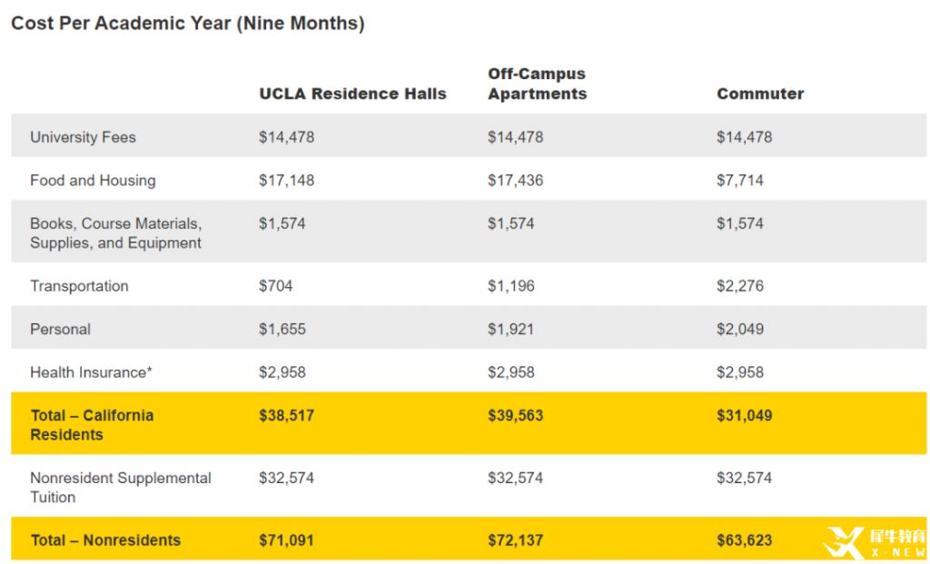Click the $2,049 Personal value
The image size is (930, 564).
pyautogui.click(x=739, y=329)
